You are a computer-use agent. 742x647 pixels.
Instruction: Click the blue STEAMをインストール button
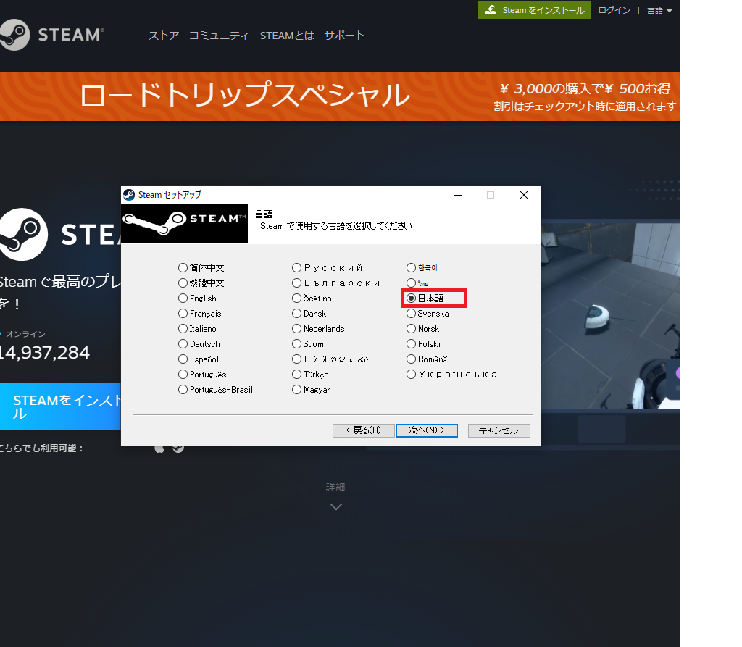pyautogui.click(x=60, y=406)
